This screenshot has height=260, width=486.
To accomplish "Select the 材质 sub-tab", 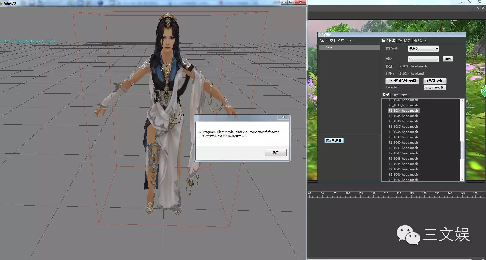I will (395, 95).
